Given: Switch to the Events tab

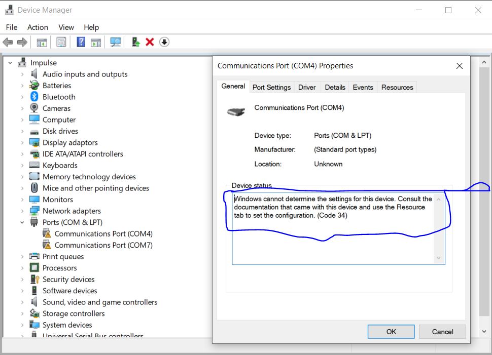Looking at the screenshot, I should tap(363, 87).
